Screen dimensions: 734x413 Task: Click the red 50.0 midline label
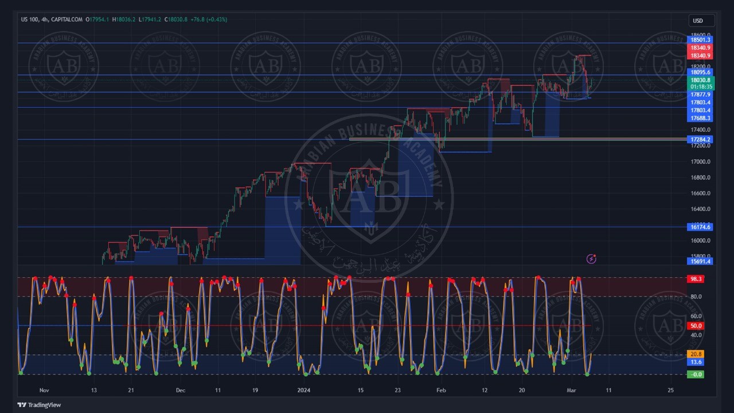696,326
